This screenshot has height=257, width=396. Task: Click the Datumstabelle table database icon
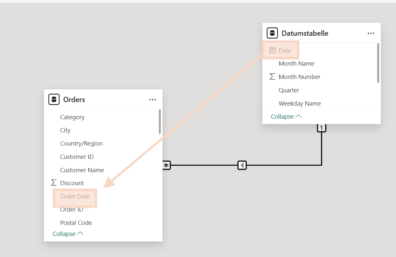pos(272,33)
